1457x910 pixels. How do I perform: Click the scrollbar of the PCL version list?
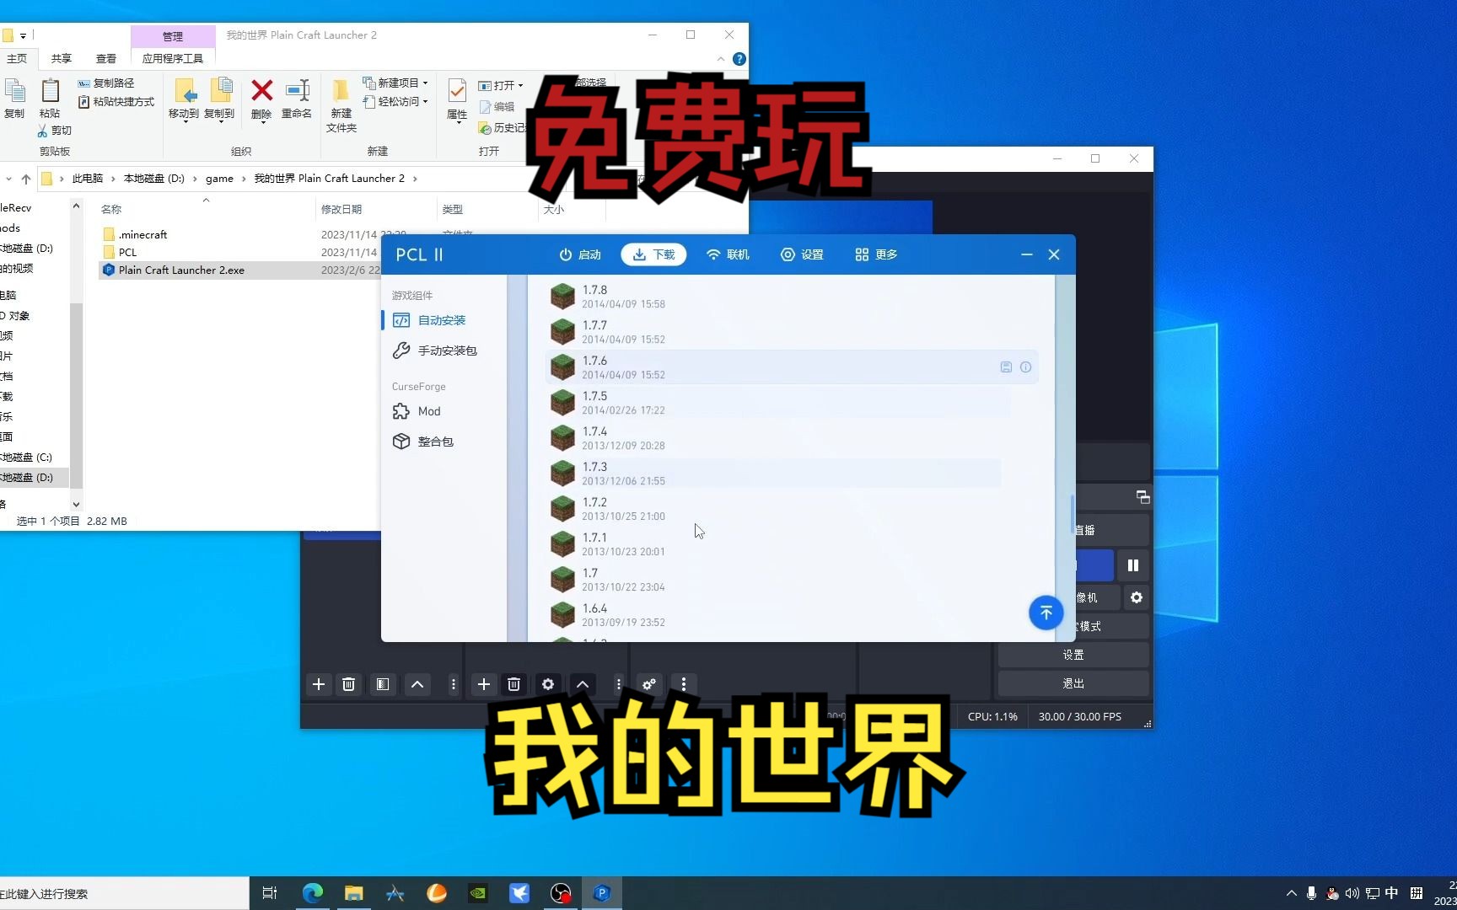[x=1073, y=515]
